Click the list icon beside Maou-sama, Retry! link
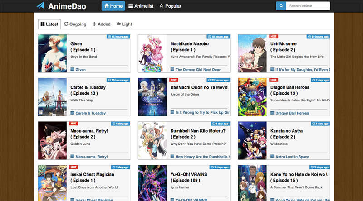 [73, 157]
